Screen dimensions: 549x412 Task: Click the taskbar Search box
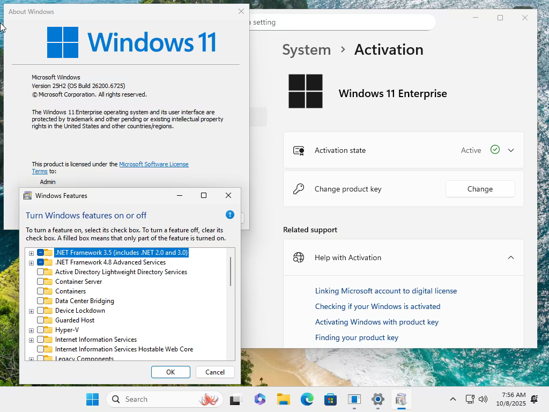pyautogui.click(x=164, y=399)
